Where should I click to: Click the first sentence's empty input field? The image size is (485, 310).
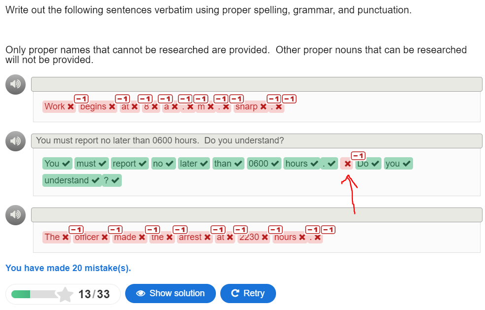click(256, 84)
